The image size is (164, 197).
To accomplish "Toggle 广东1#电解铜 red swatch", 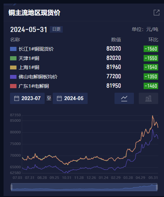I will click(13, 86).
